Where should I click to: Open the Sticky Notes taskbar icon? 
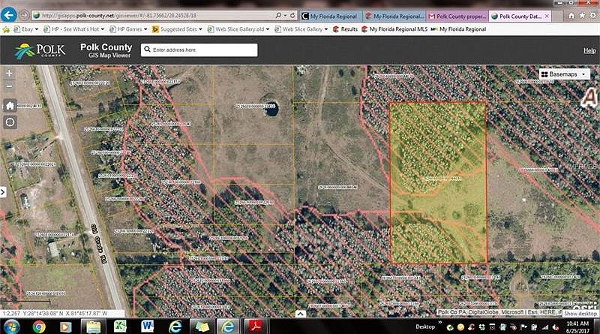point(202,326)
